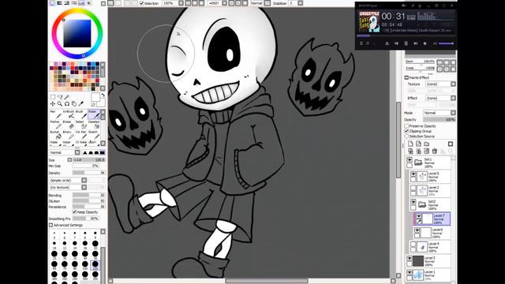Select Layer7 in the layer list

(x=432, y=219)
